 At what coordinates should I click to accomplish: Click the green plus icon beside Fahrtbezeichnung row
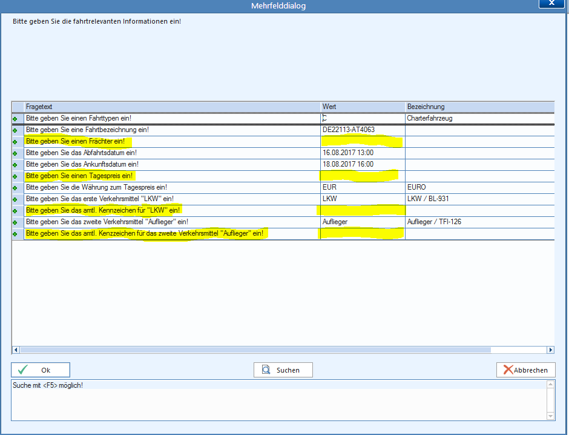tap(15, 131)
